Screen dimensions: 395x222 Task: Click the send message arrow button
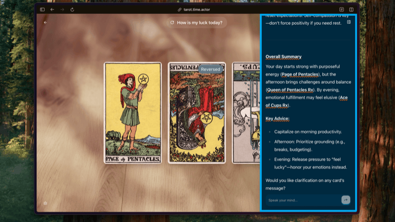(346, 200)
